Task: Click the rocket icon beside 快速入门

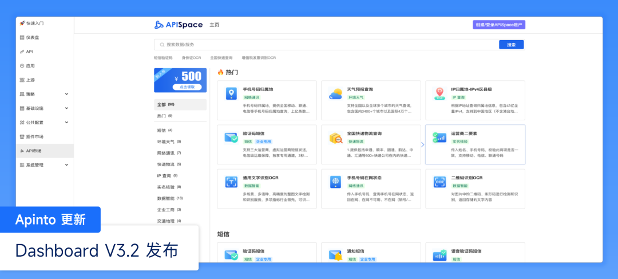Action: 22,23
